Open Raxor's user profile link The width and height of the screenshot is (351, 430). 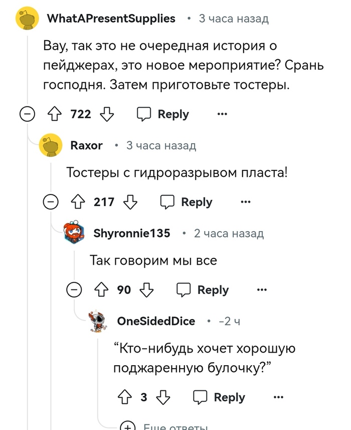pyautogui.click(x=86, y=146)
